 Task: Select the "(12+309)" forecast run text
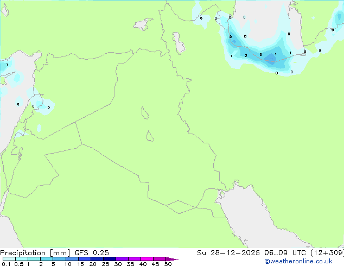327,253
